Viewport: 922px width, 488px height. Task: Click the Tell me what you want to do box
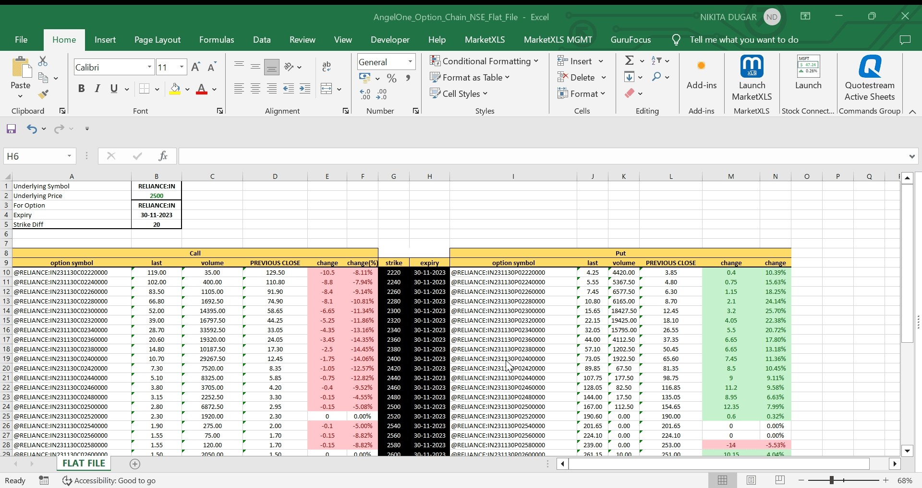743,40
